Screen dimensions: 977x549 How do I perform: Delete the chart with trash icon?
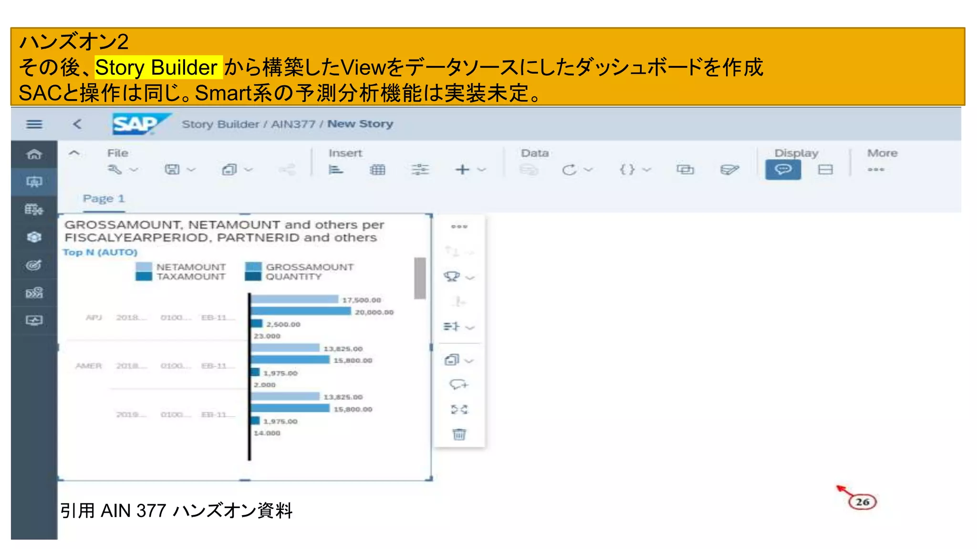point(459,434)
